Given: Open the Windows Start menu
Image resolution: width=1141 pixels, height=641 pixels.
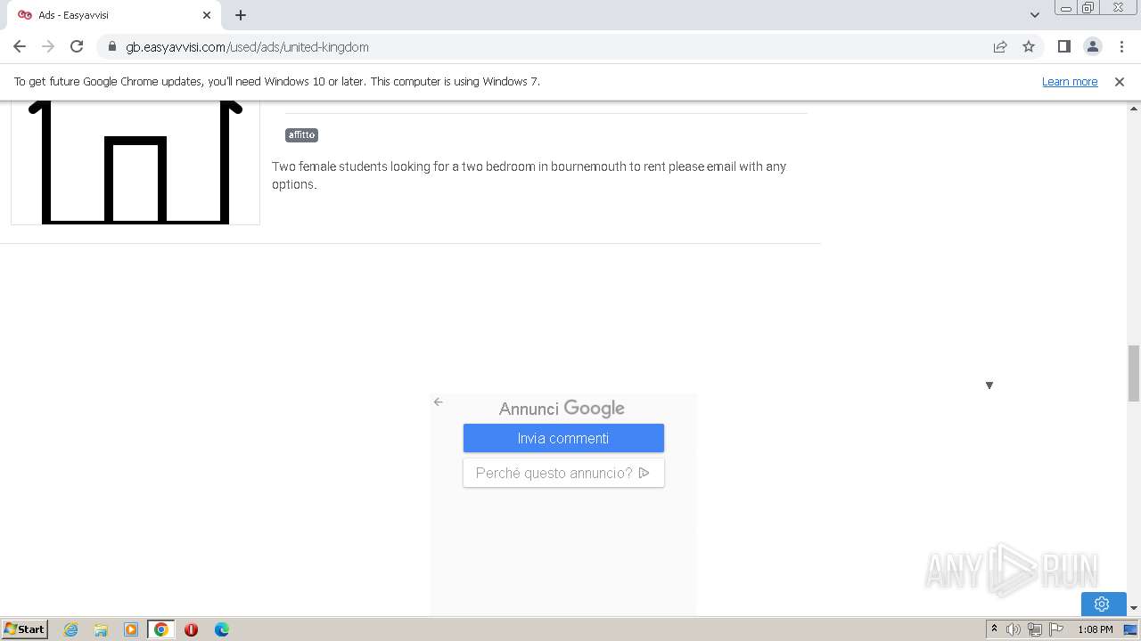Looking at the screenshot, I should (x=25, y=629).
